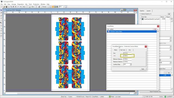Click the Layouts Now button
Screen dimensions: 174x98
click(165, 69)
